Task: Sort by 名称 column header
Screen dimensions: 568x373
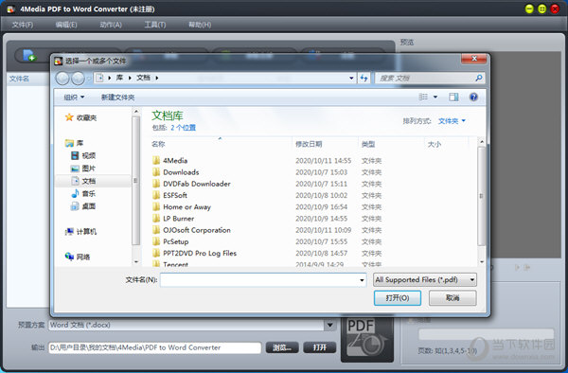Action: [x=158, y=144]
